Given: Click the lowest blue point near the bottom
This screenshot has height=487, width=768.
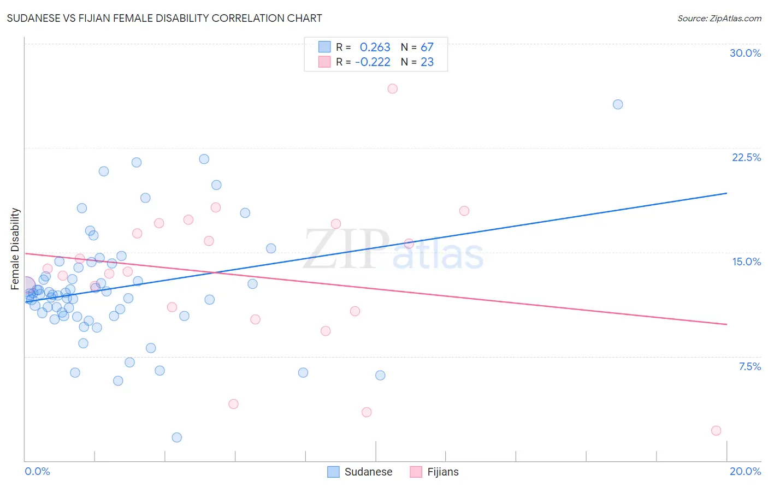Looking at the screenshot, I should coord(176,437).
